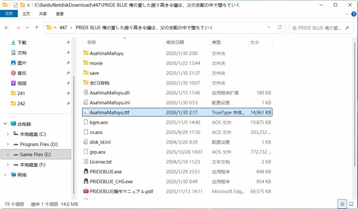Viewport: 358px width, 209px height.
Task: Collapse the 此电脑 tree node
Action: pyautogui.click(x=5, y=124)
